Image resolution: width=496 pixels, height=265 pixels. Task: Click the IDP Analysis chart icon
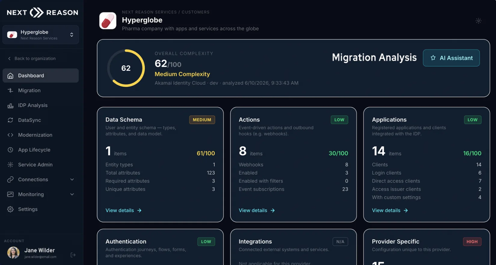point(10,105)
